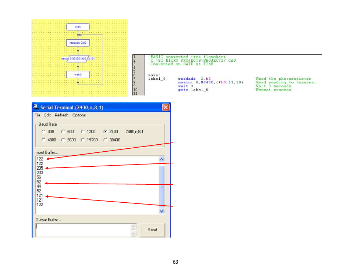Click the 233 value in Input Buffer
The width and height of the screenshot is (351, 271).
(40, 173)
